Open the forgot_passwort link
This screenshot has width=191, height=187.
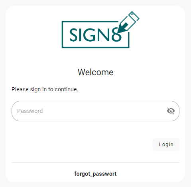(95, 174)
